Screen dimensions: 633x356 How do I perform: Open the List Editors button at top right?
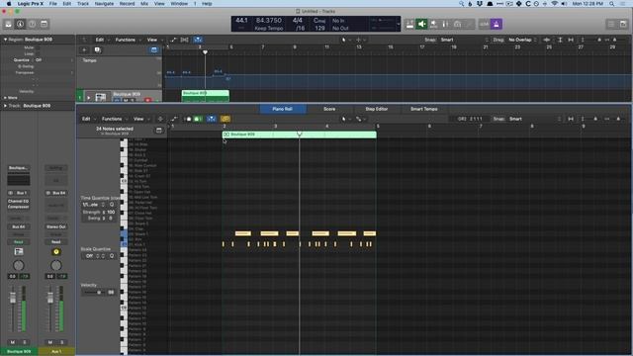pyautogui.click(x=611, y=24)
